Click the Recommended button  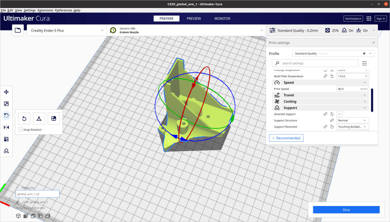(286, 138)
